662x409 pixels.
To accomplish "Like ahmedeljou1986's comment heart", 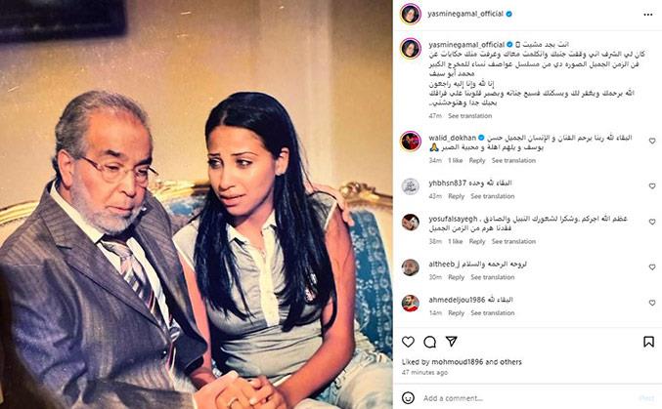I will pyautogui.click(x=652, y=303).
